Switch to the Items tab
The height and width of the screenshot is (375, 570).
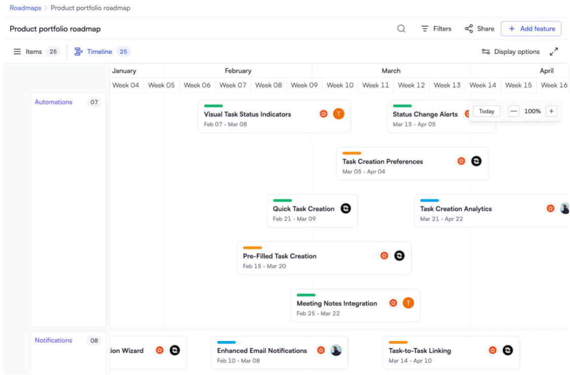(37, 52)
